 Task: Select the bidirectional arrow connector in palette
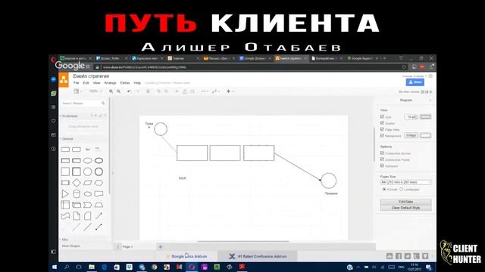99,227
